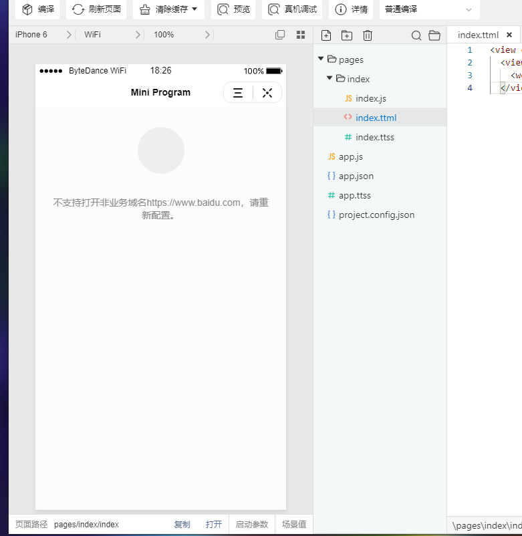Click the gray circular placeholder image
522x536 pixels.
click(161, 150)
